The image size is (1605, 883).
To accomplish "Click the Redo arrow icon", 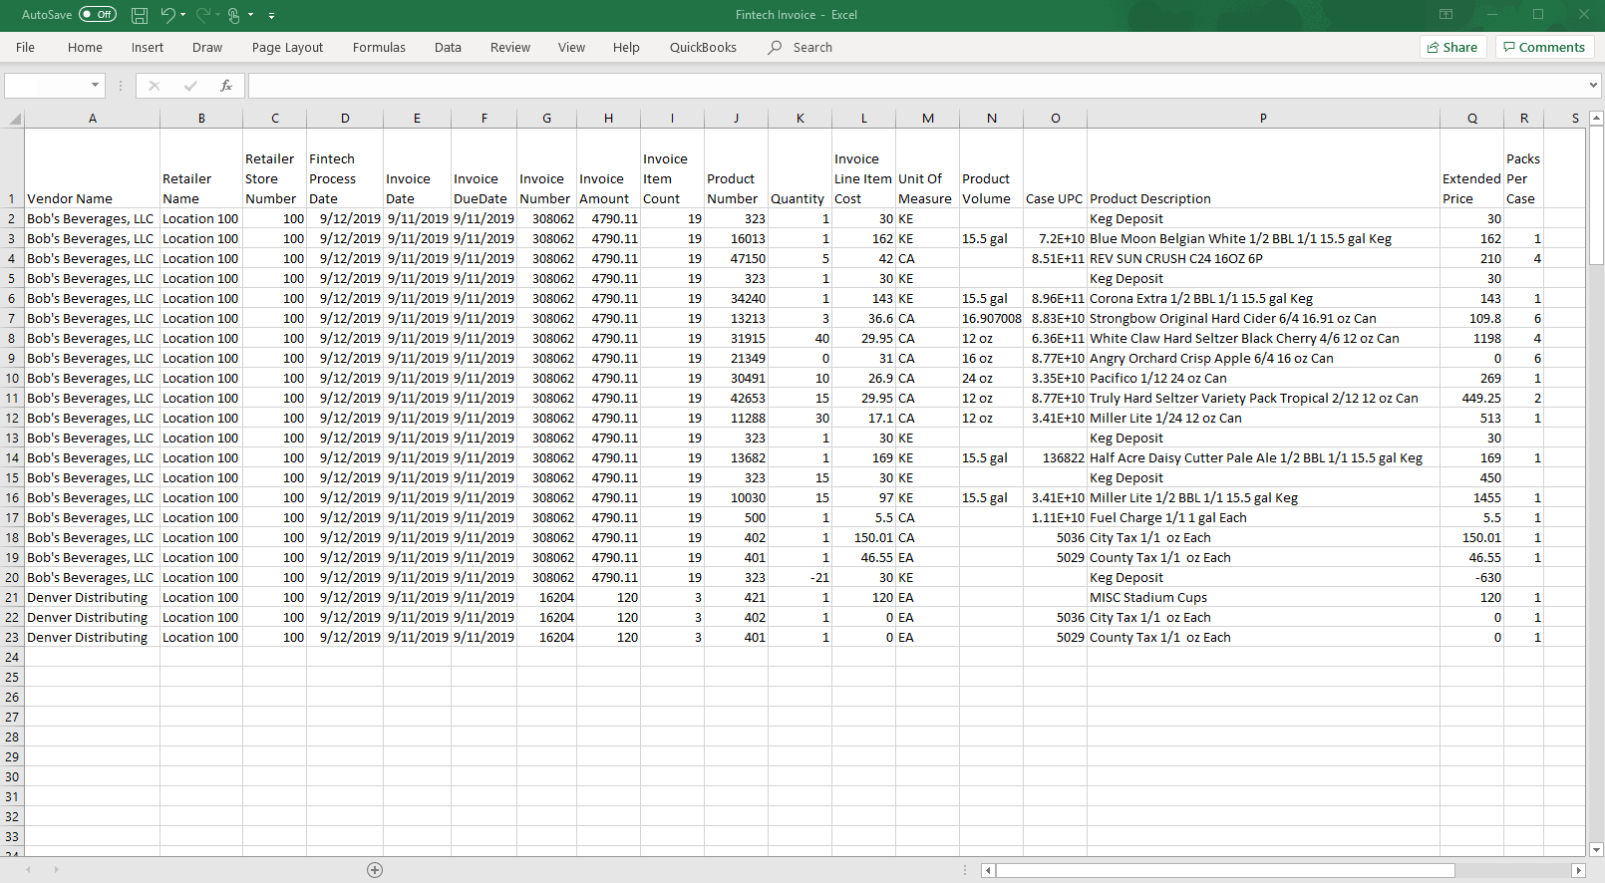I will [203, 15].
